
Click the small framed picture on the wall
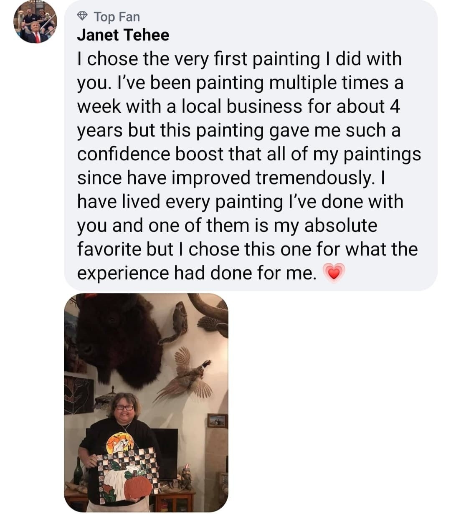217,421
